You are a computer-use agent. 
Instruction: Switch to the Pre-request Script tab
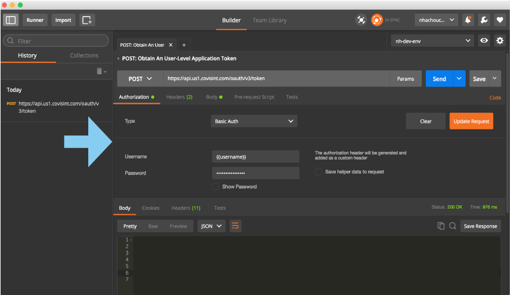pyautogui.click(x=254, y=97)
